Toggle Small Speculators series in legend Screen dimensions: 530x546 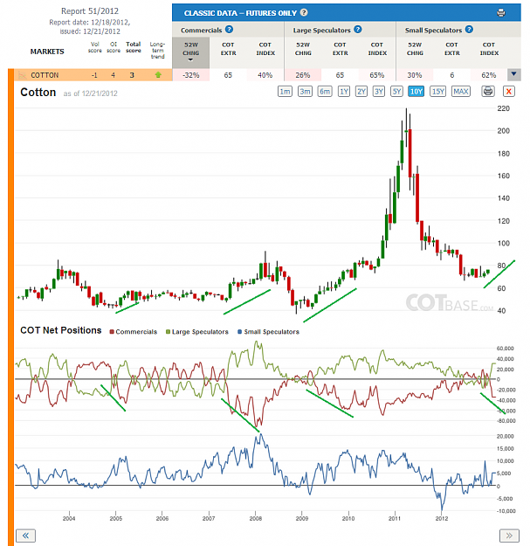point(268,332)
